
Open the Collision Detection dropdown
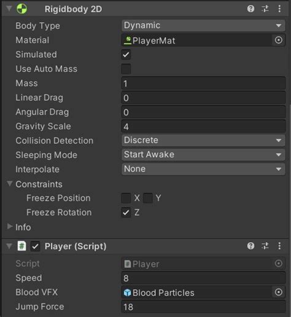(203, 141)
